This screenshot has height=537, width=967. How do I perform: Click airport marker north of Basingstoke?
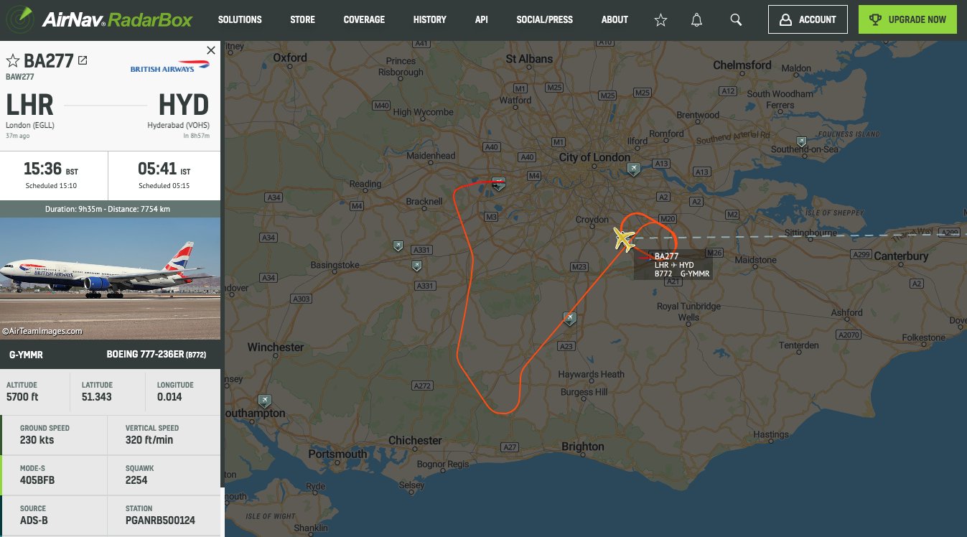click(x=398, y=246)
